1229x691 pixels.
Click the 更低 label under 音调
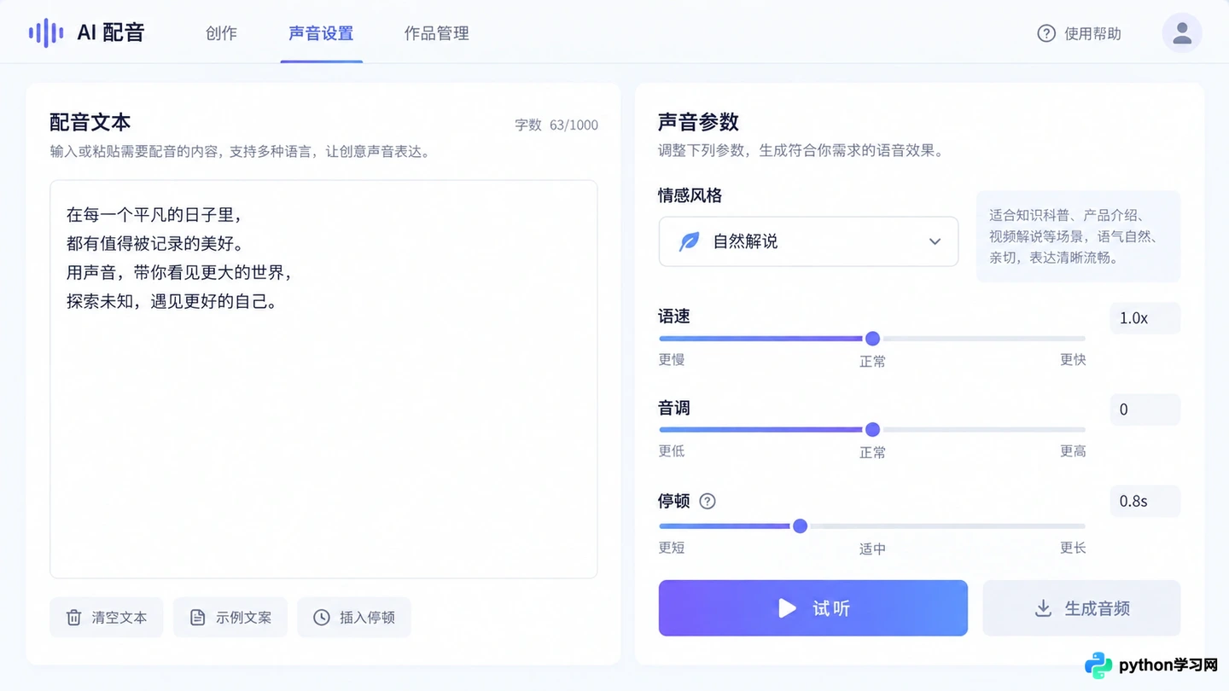[672, 450]
